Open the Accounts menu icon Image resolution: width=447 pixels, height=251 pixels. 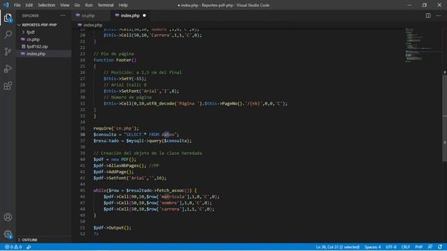tap(8, 217)
